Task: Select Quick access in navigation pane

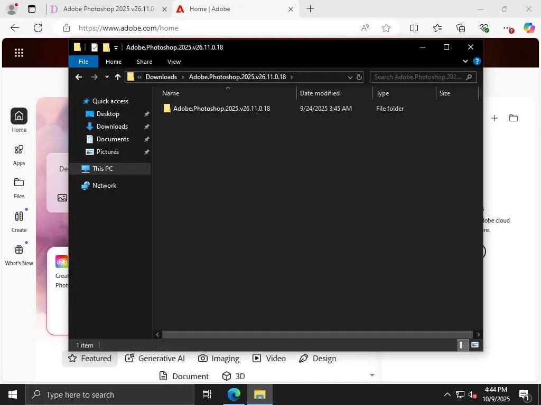Action: coord(110,101)
